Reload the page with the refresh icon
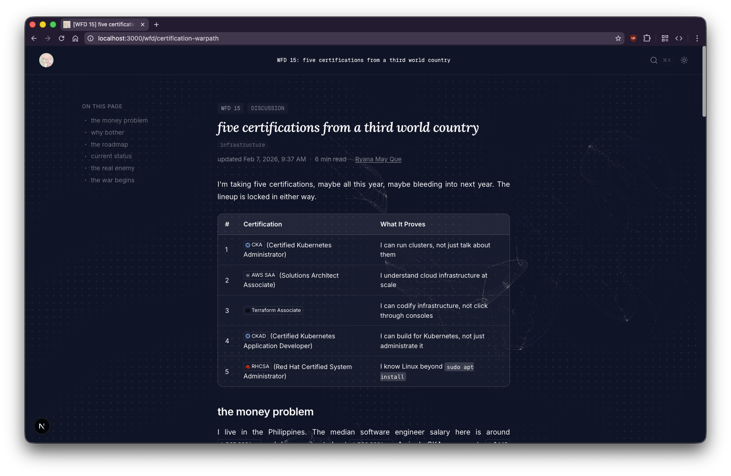731x476 pixels. (x=62, y=38)
